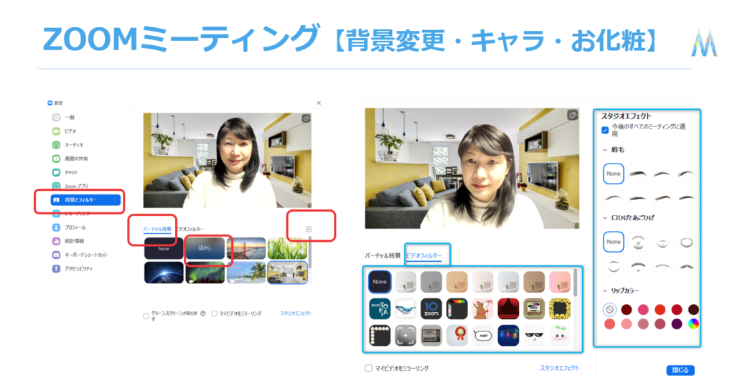Image resolution: width=735 pixels, height=391 pixels.
Task: Choose the green grass background
Action: [x=287, y=248]
